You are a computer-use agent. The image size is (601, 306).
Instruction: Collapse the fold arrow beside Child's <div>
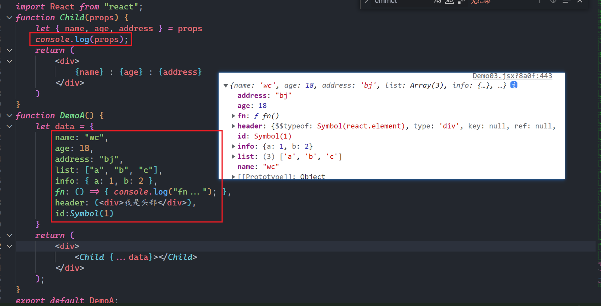(x=10, y=61)
